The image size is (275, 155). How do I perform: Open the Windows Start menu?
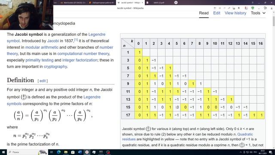tap(3, 152)
